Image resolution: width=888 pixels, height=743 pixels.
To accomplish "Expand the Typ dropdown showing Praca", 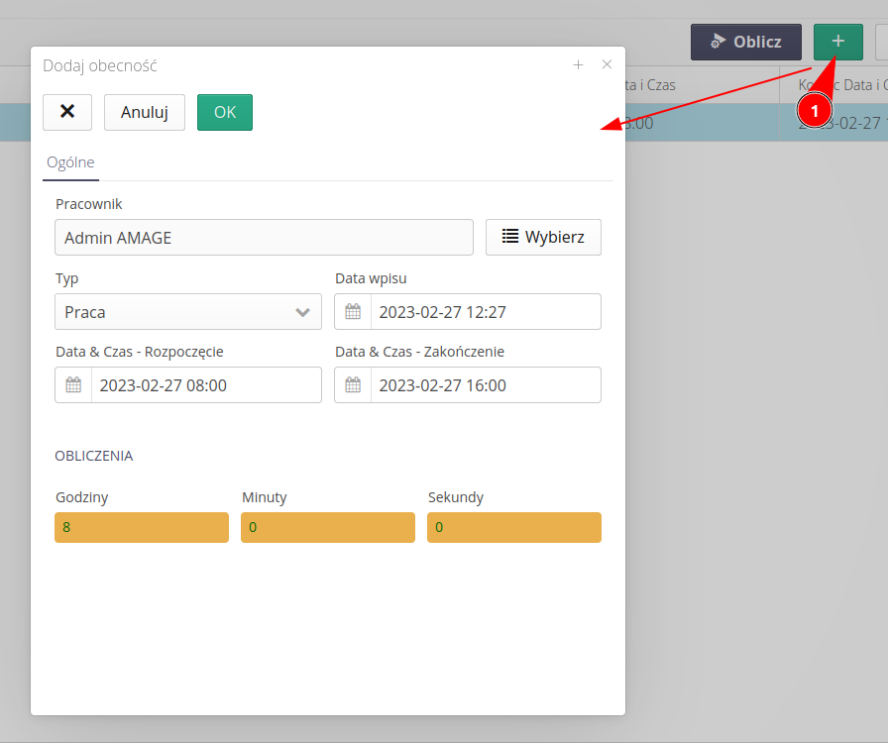I will pos(188,312).
